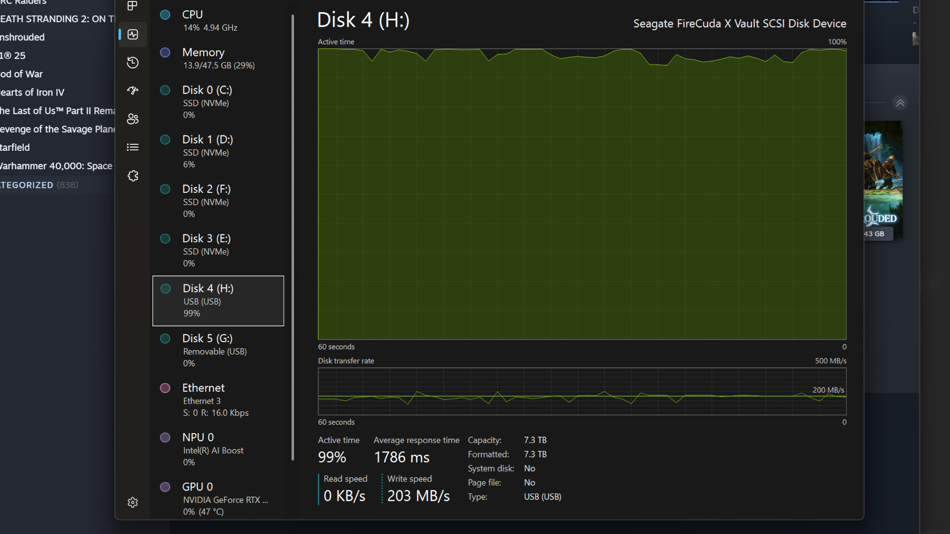Select the Memory performance panel
The height and width of the screenshot is (534, 950).
pos(218,58)
